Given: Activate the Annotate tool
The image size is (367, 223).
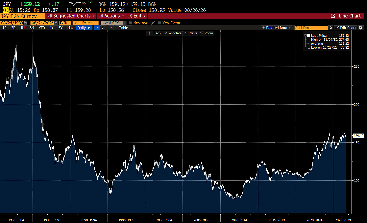Looking at the screenshot, I should 173,33.
